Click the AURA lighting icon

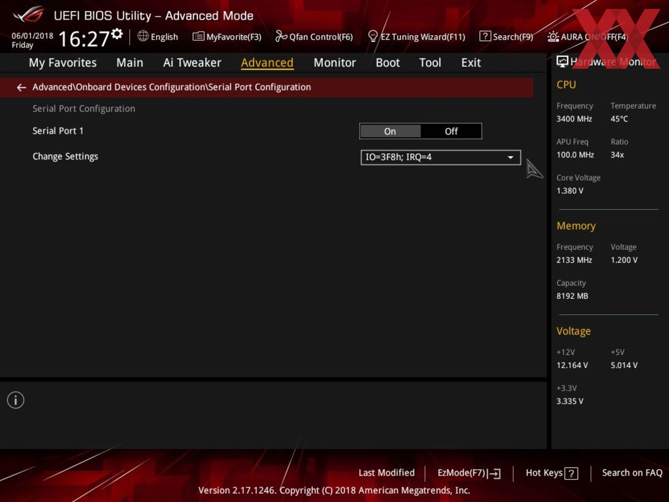[553, 36]
